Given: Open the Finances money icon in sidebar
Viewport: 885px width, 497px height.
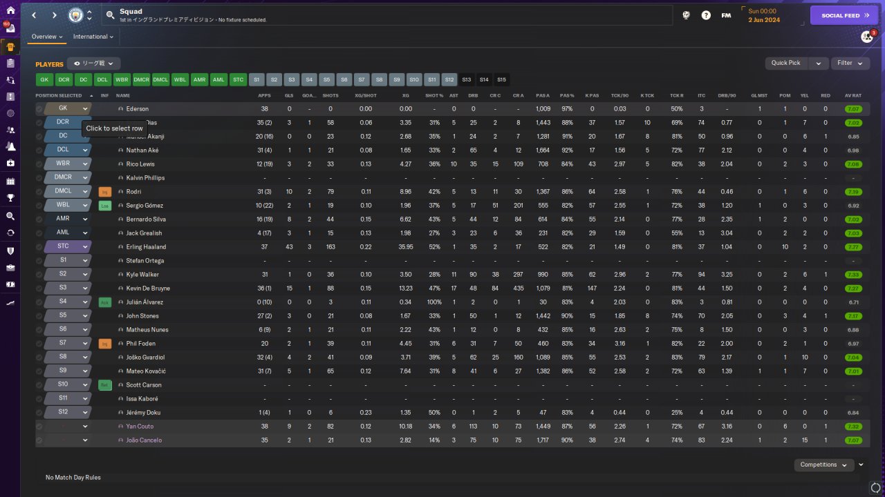Looking at the screenshot, I should [10, 284].
